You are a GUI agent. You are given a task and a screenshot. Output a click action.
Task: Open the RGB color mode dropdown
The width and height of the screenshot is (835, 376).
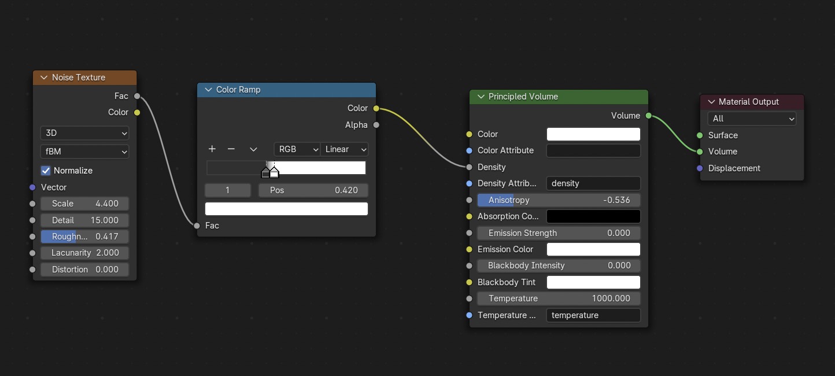click(297, 149)
